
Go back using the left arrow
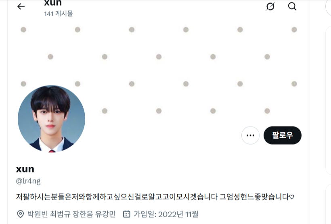21,6
